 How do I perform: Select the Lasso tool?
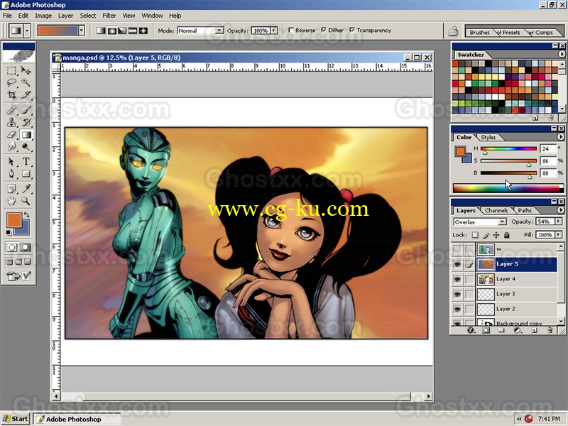pos(11,82)
